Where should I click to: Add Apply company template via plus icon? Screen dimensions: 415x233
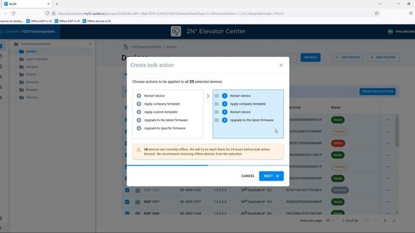tap(139, 104)
